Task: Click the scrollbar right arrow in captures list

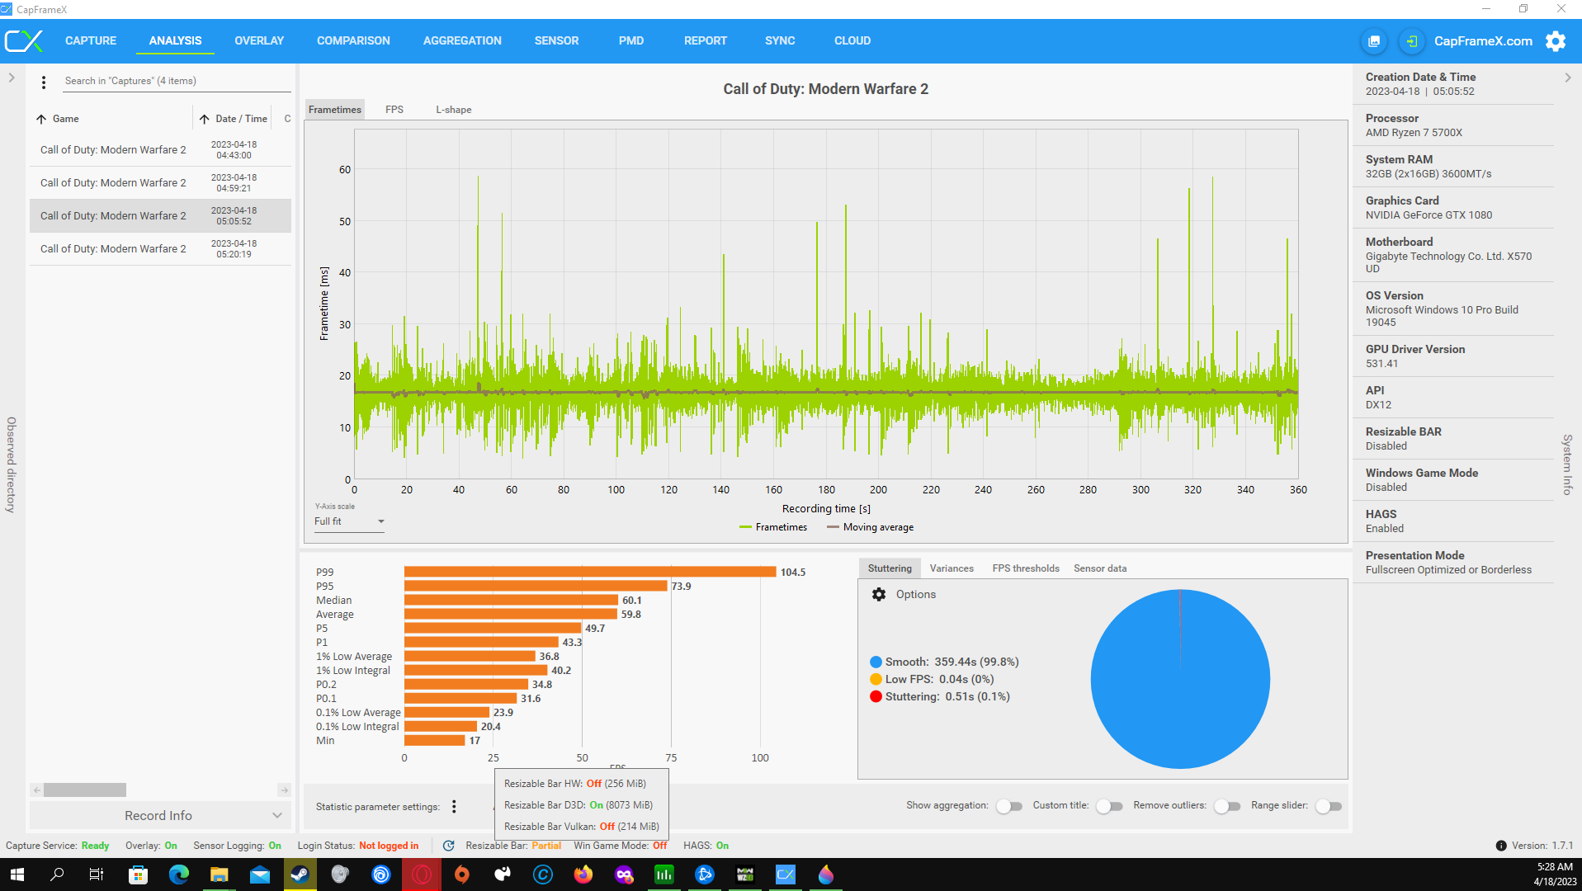Action: point(284,790)
